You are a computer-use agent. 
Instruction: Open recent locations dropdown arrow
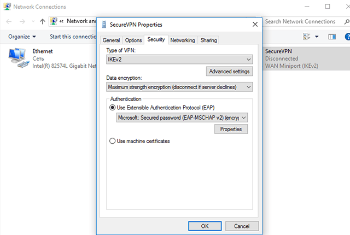coord(33,22)
